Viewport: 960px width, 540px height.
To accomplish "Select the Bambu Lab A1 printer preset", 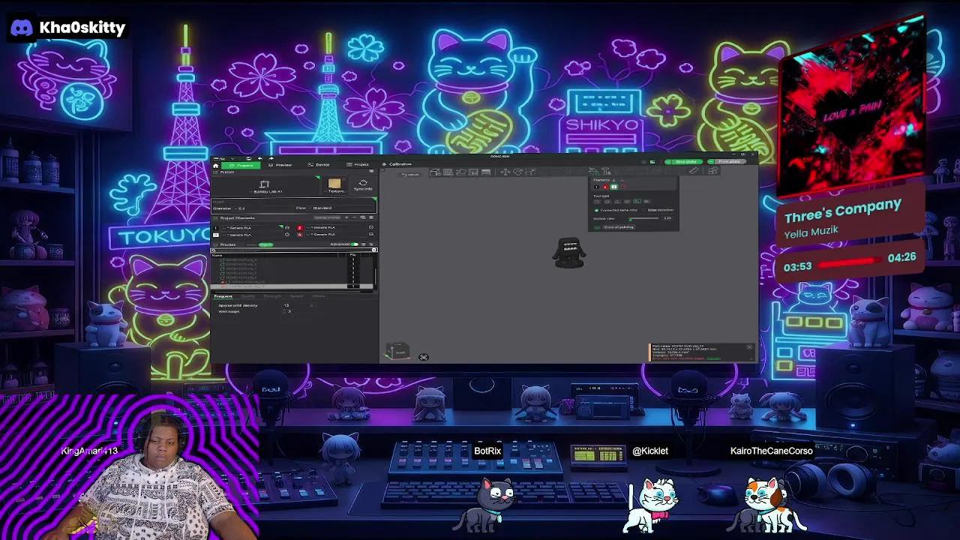I will click(265, 186).
